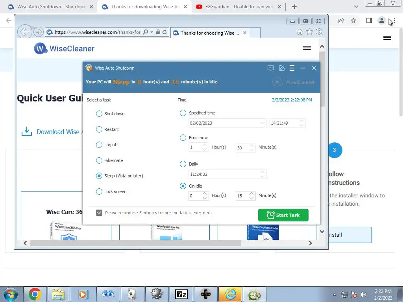Image resolution: width=403 pixels, height=302 pixels.
Task: Click Install button on Chrome page
Action: tap(349, 235)
